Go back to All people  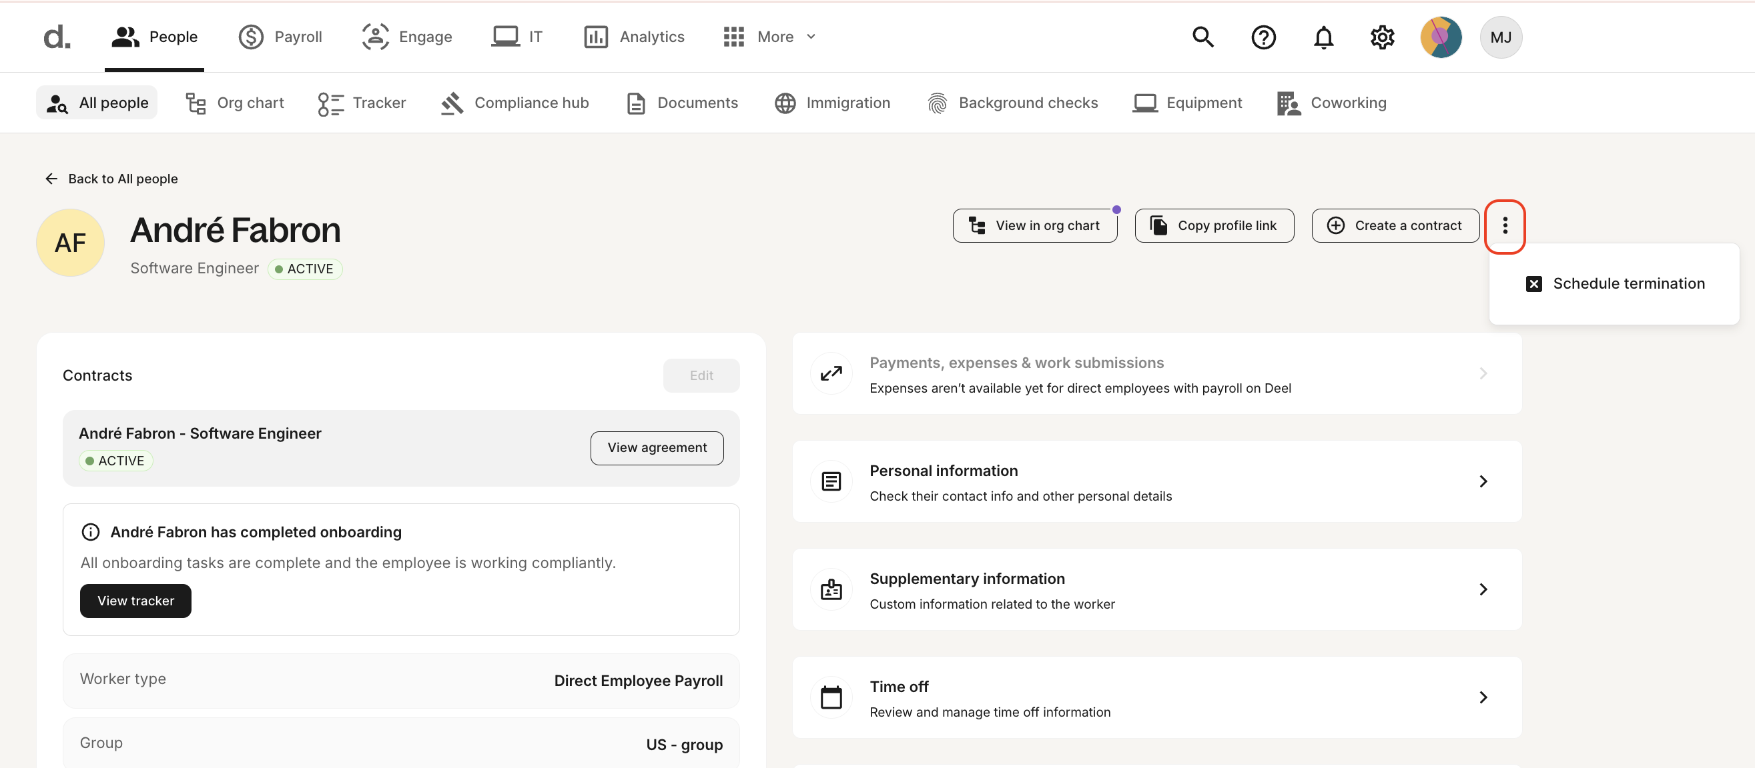pyautogui.click(x=111, y=179)
